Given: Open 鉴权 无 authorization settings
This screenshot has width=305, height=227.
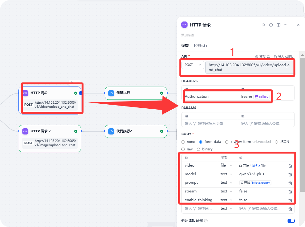Looking at the screenshot, I should [x=262, y=56].
